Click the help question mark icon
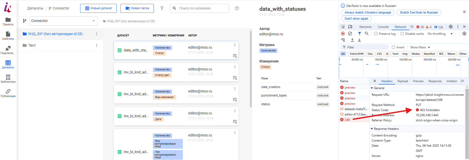The width and height of the screenshot is (469, 160). (x=237, y=8)
